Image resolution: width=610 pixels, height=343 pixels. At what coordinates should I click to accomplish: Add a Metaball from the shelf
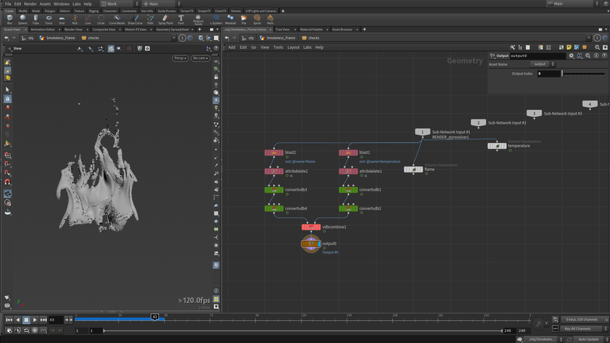[x=230, y=20]
